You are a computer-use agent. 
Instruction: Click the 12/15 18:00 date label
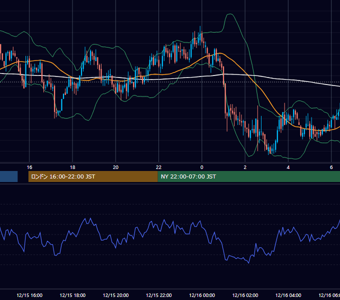pyautogui.click(x=72, y=295)
